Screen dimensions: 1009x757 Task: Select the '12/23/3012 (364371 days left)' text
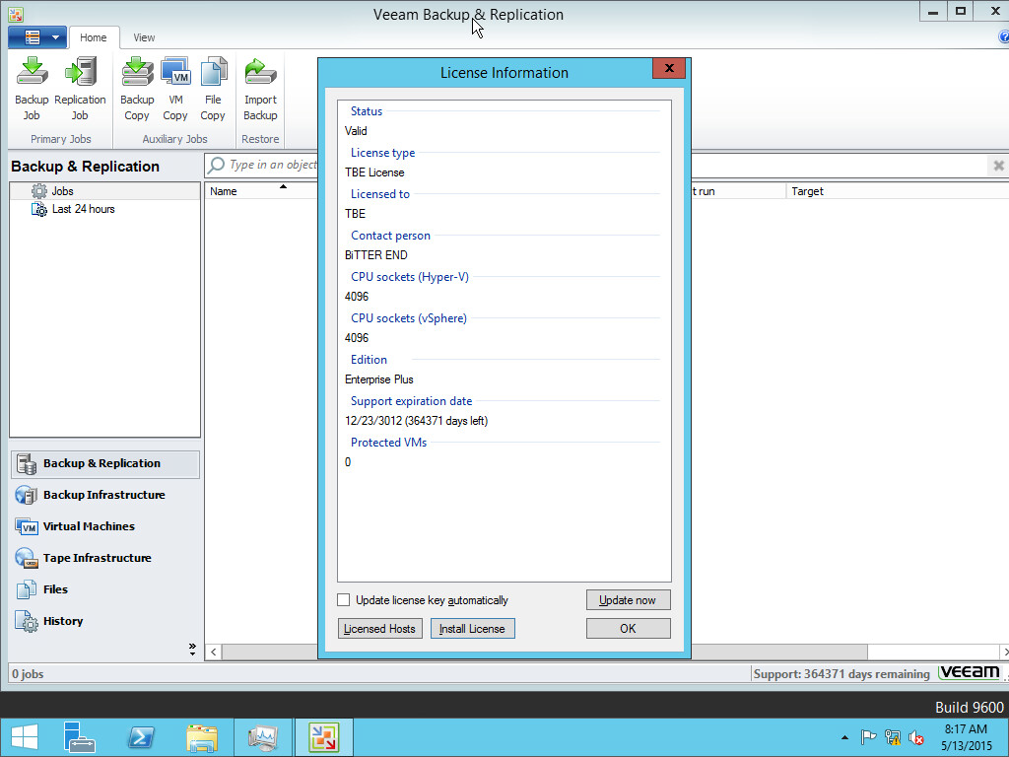pos(417,421)
